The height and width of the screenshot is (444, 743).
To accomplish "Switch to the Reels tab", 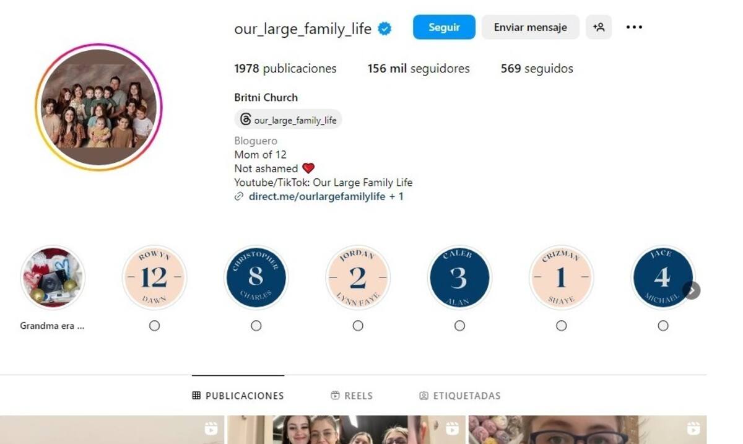I will tap(352, 396).
